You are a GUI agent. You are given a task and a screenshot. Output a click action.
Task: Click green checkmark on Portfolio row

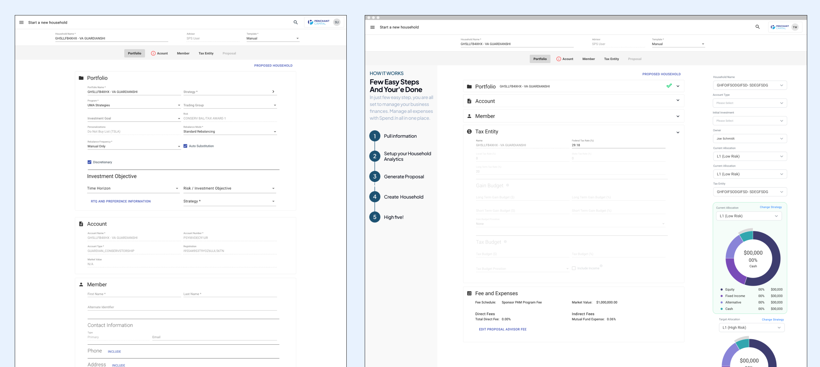pos(669,86)
